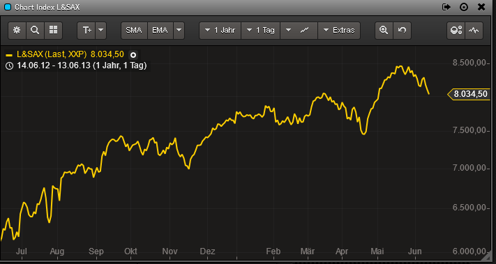Open the line chart type dropdown
The image size is (496, 264).
(x=299, y=31)
